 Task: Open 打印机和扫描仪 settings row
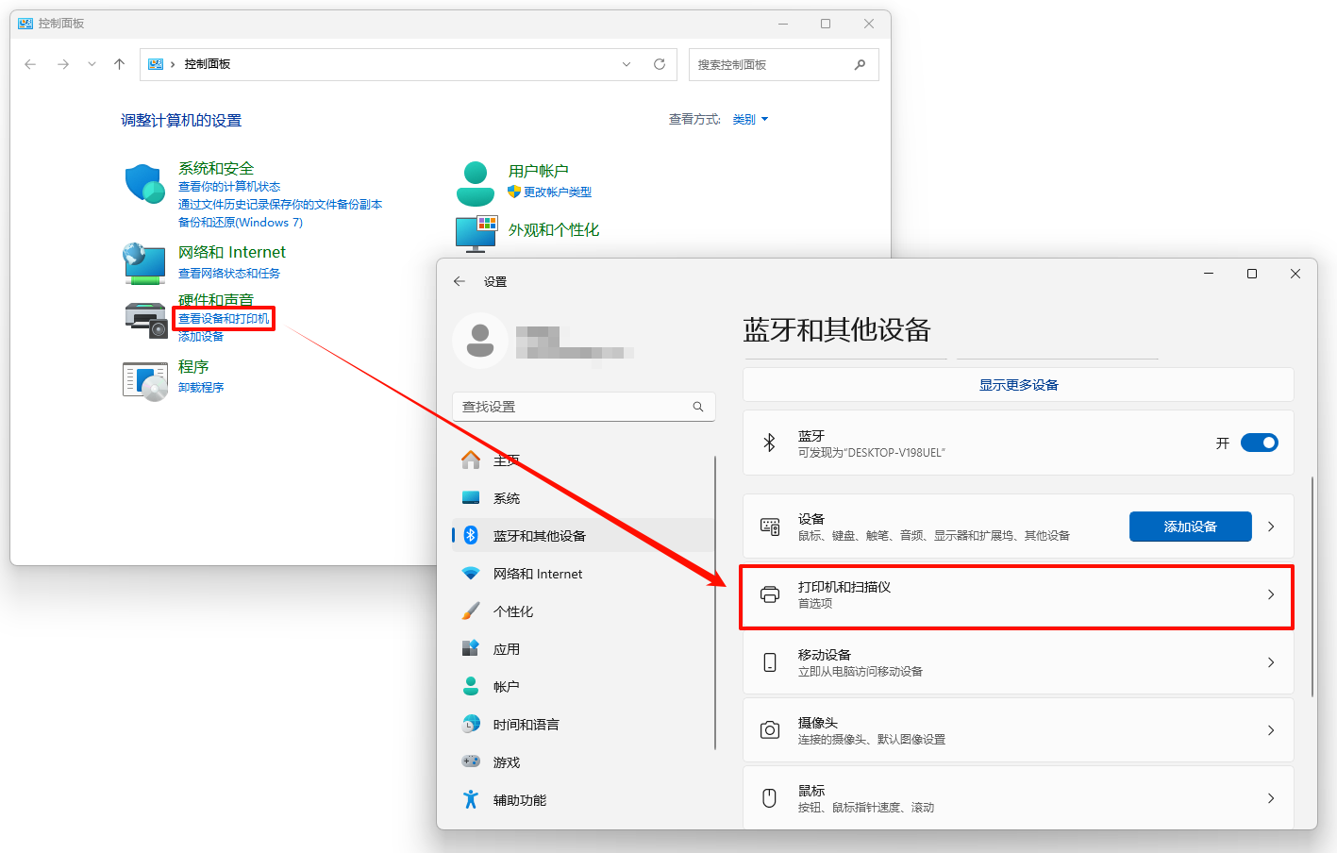click(x=1016, y=595)
